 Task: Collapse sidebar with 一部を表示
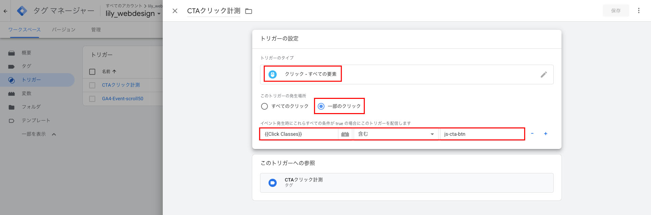click(x=39, y=134)
